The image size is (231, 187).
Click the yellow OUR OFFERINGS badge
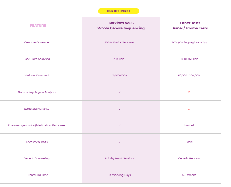(119, 11)
